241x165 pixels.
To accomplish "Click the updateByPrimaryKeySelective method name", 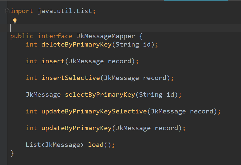I will pos(94,111).
